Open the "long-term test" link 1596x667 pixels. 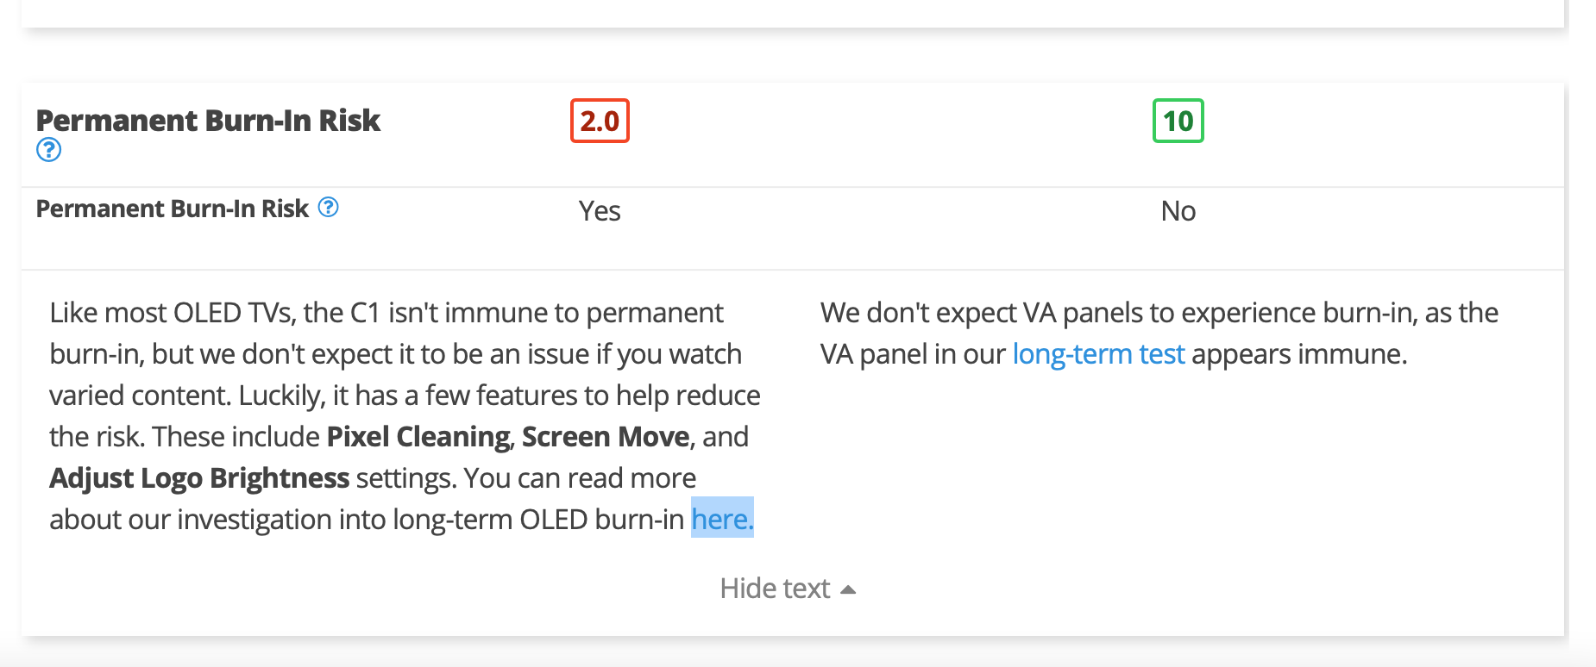point(1098,354)
